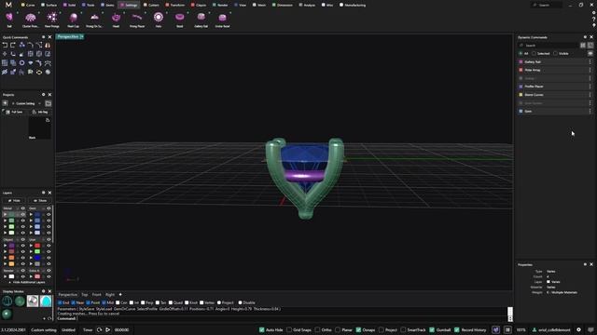Click the Dynamic Commands search field

(x=548, y=46)
